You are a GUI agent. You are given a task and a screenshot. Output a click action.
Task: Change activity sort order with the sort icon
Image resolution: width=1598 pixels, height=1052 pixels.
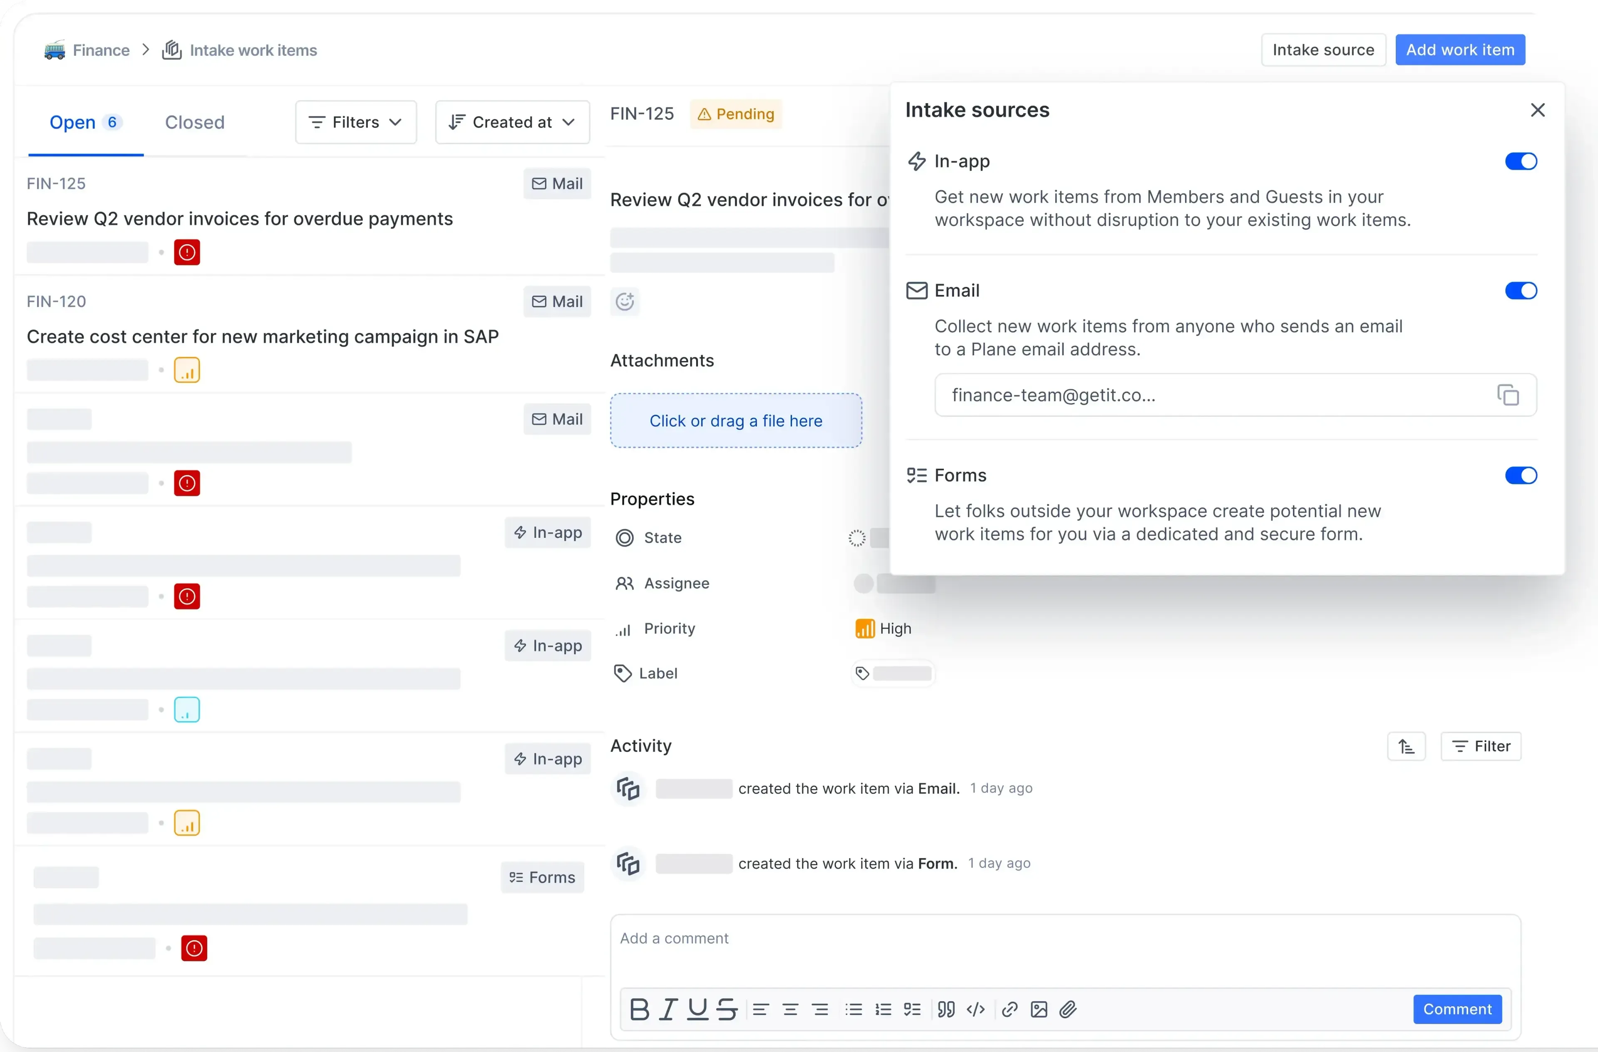coord(1407,746)
